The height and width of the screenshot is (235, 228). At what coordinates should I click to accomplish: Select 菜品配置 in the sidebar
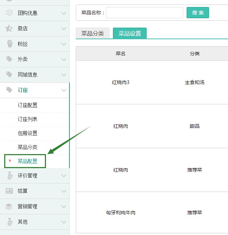[27, 161]
